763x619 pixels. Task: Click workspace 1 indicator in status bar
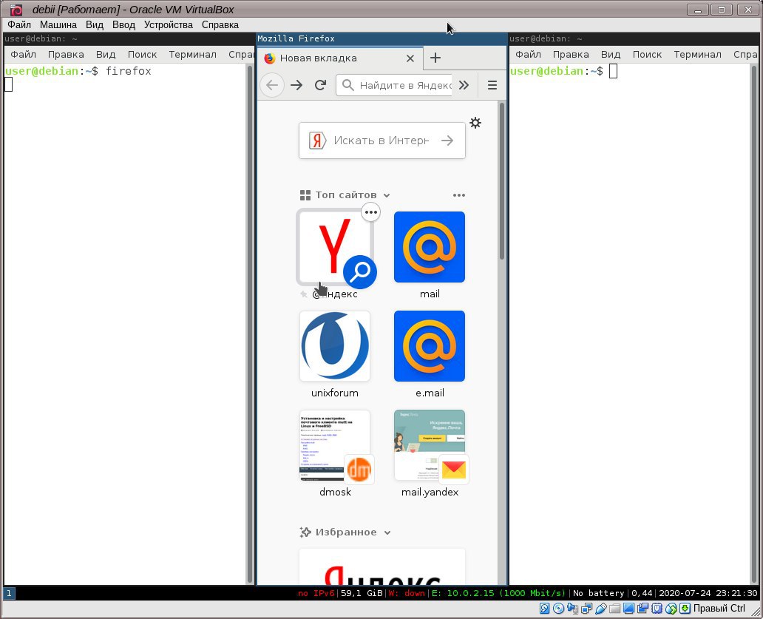10,593
